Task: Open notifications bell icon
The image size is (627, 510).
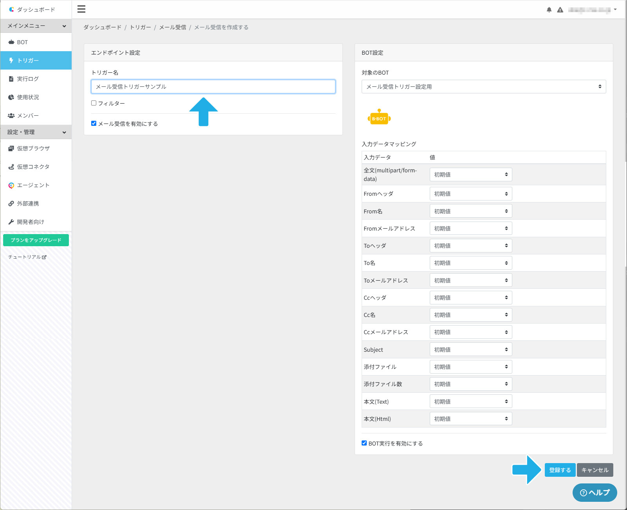Action: (x=549, y=10)
